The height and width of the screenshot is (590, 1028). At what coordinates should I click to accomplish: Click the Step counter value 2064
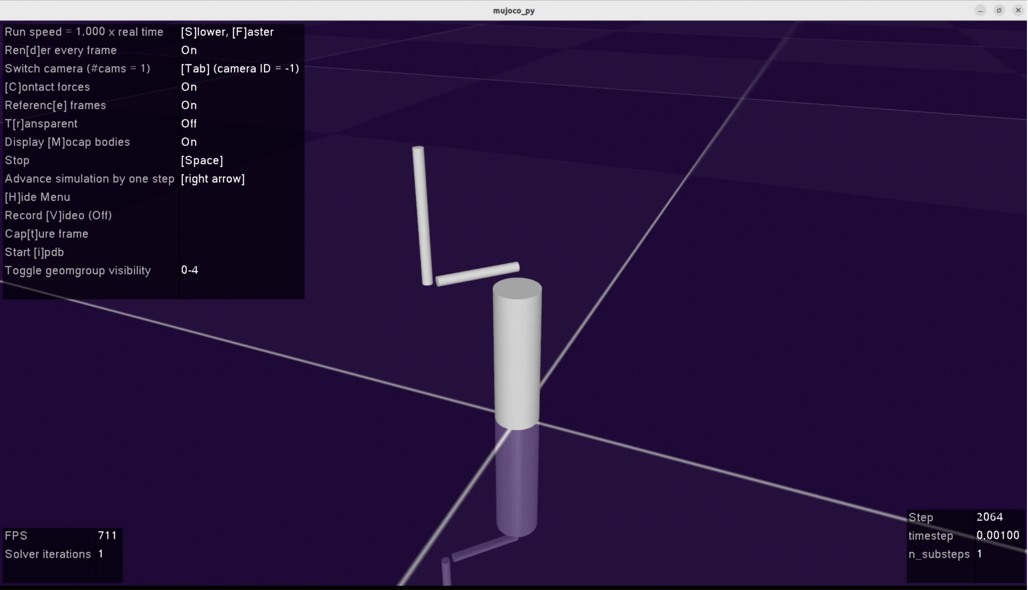[x=989, y=517]
